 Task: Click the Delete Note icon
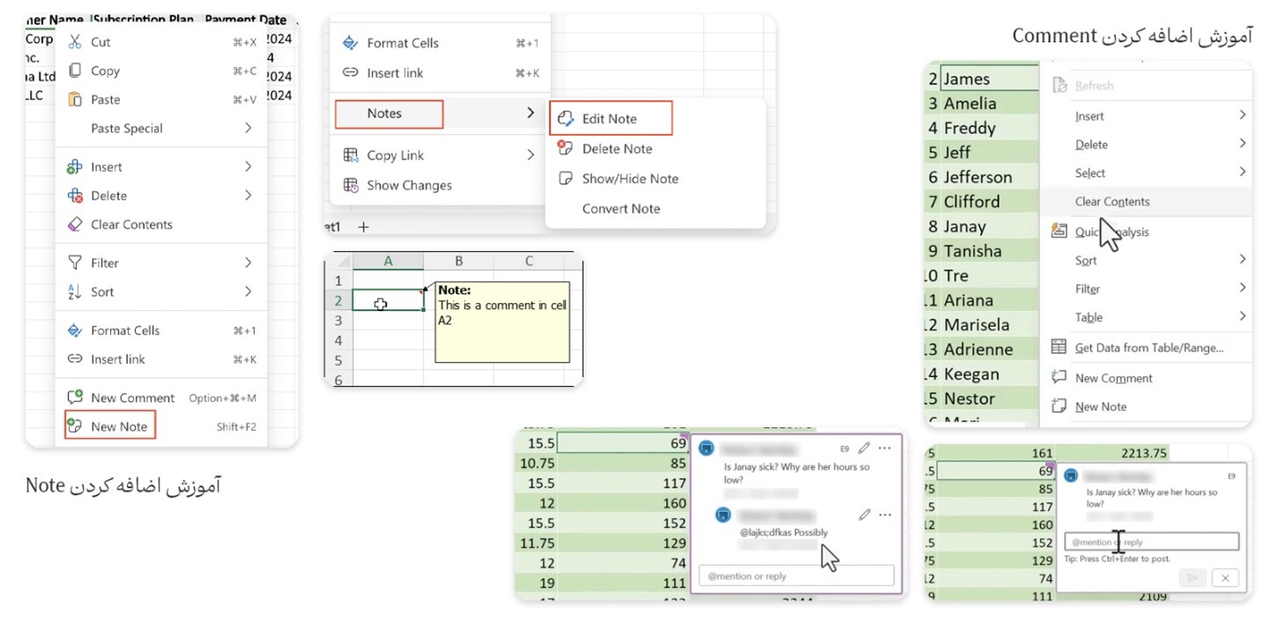[x=565, y=149]
